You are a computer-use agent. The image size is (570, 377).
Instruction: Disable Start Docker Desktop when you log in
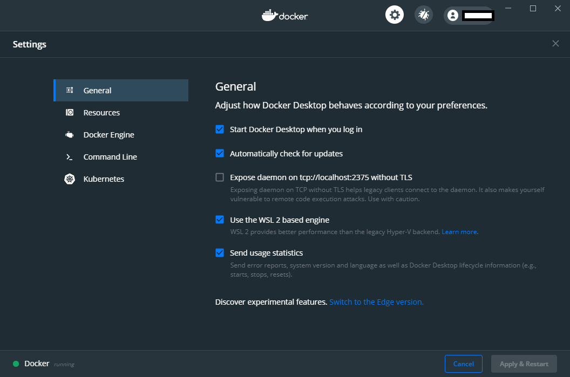[220, 129]
